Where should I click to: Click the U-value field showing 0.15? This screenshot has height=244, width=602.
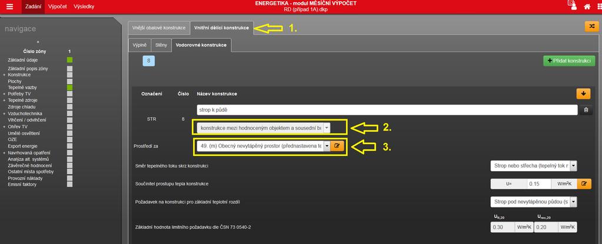pos(538,184)
